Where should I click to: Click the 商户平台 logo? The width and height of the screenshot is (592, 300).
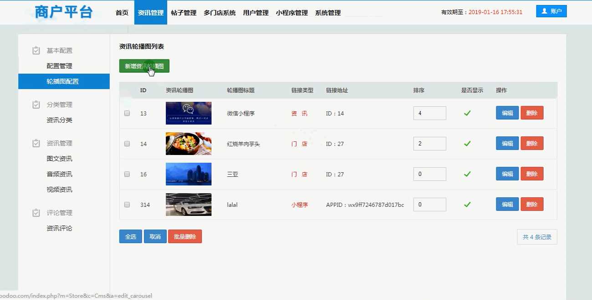tap(64, 12)
